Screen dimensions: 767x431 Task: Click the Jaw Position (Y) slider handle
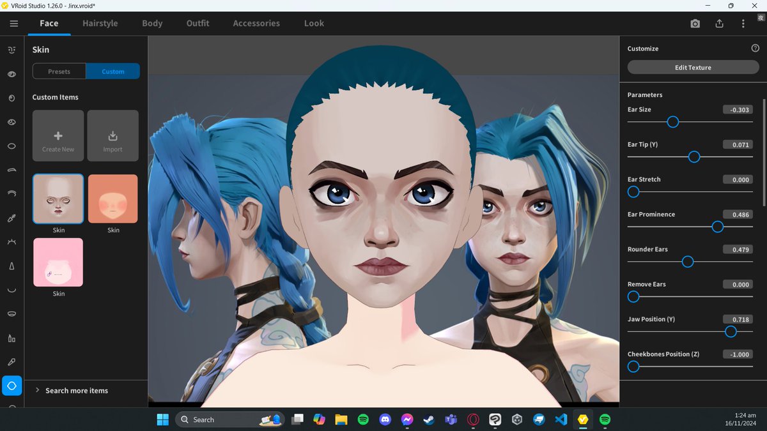[x=731, y=331]
